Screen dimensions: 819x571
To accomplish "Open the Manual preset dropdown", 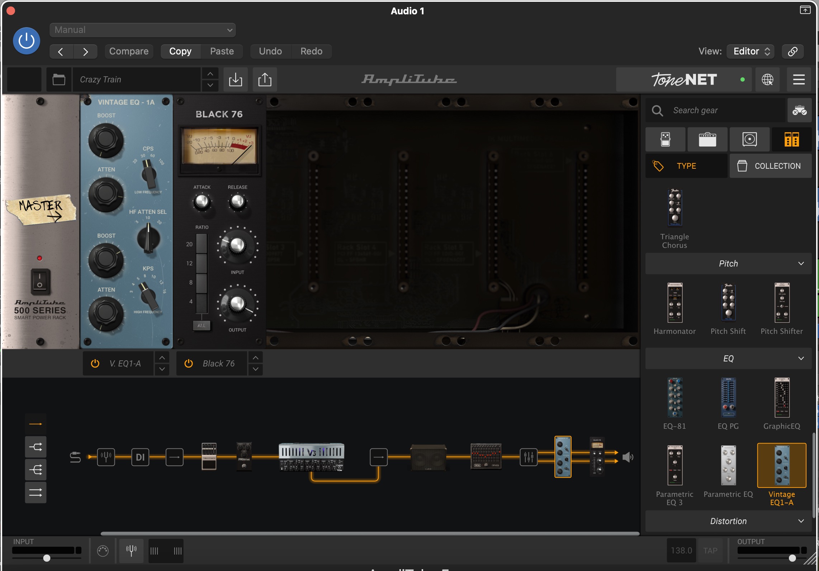I will [143, 30].
